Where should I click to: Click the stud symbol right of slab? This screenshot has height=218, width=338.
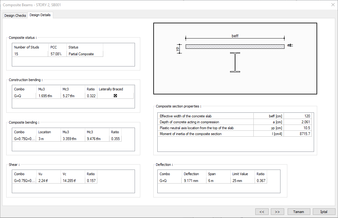point(290,45)
